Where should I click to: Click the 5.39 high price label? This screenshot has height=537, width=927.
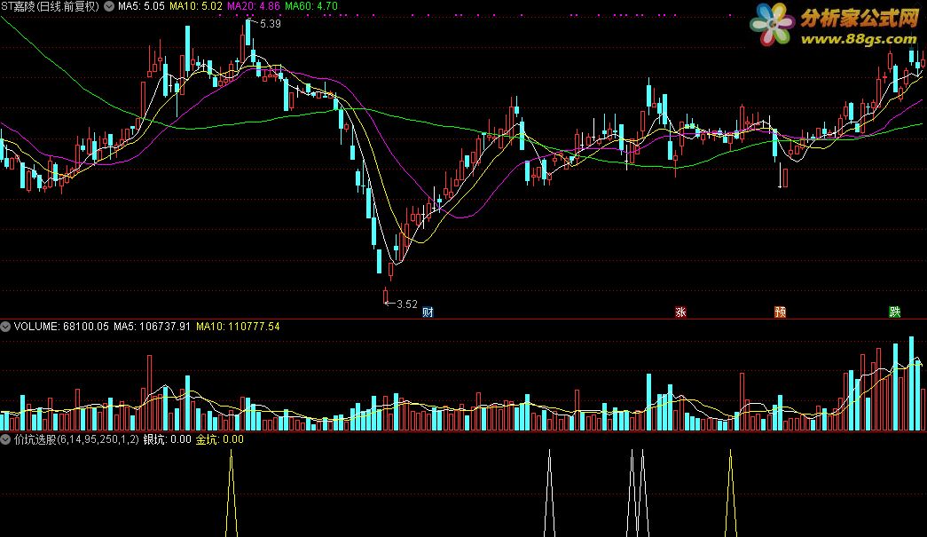click(x=271, y=24)
